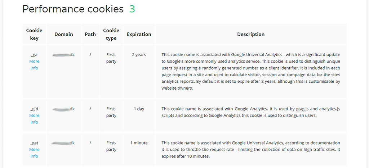Viewport: 369px width, 168px height.
Task: Open More info link for _gat cookie
Action: click(34, 153)
